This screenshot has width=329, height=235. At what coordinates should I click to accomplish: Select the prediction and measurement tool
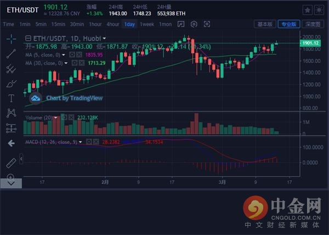[11, 128]
